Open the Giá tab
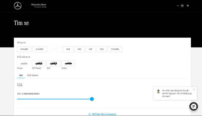This screenshot has width=202, height=116. coord(21,76)
